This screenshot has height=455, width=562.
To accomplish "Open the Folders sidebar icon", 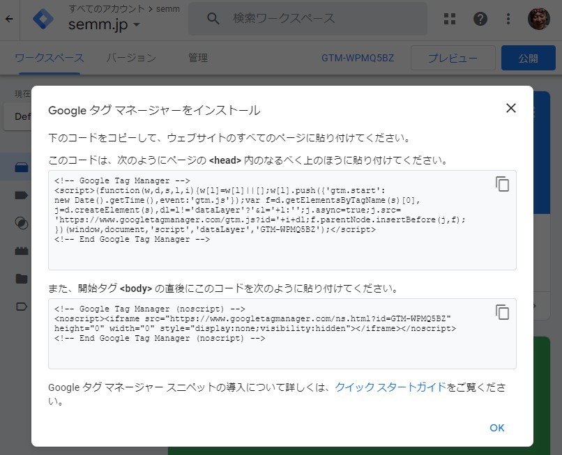I will (21, 279).
